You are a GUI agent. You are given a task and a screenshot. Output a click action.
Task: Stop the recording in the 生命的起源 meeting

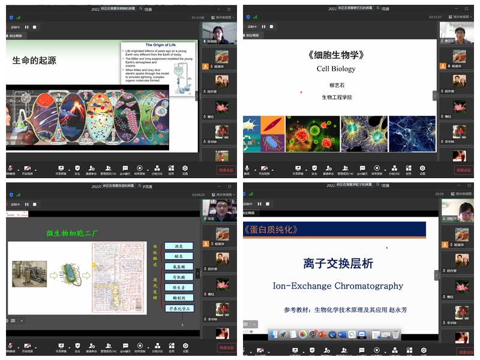pos(34,27)
